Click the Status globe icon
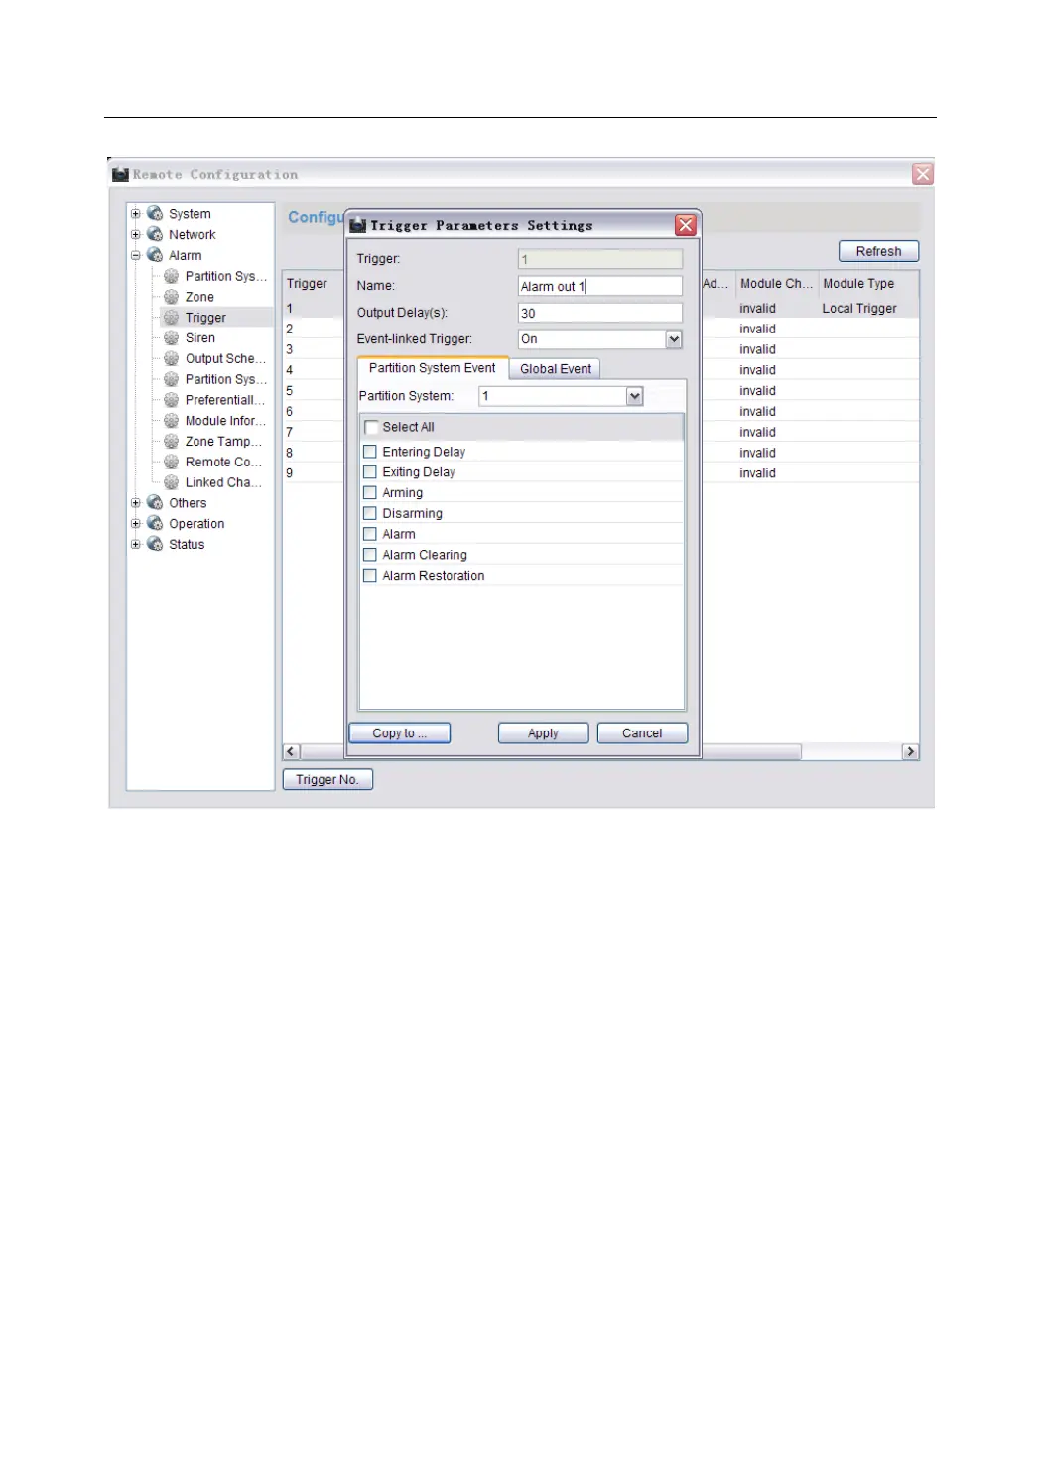 155,544
